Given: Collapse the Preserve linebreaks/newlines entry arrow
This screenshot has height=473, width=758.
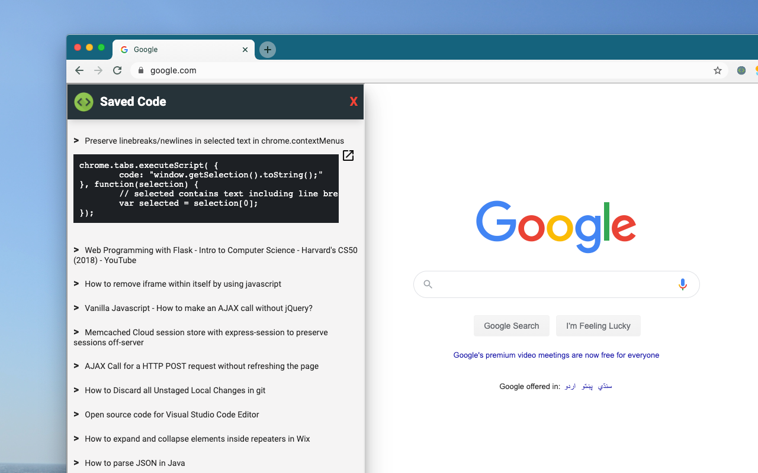Looking at the screenshot, I should 76,141.
